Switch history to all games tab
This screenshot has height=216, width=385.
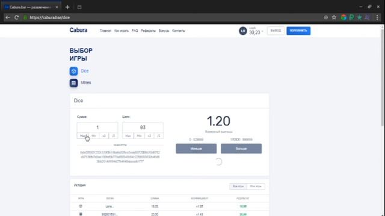[x=238, y=187]
